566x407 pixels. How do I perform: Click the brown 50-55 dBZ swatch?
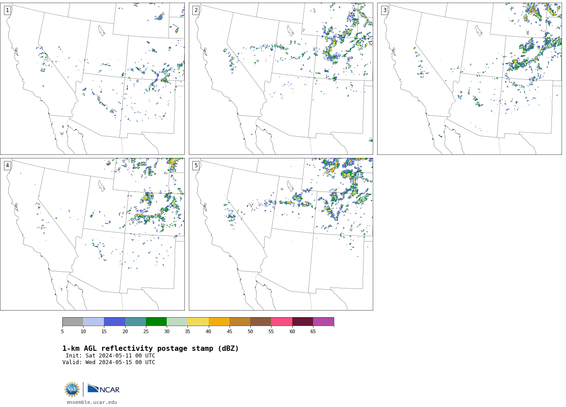pos(261,322)
